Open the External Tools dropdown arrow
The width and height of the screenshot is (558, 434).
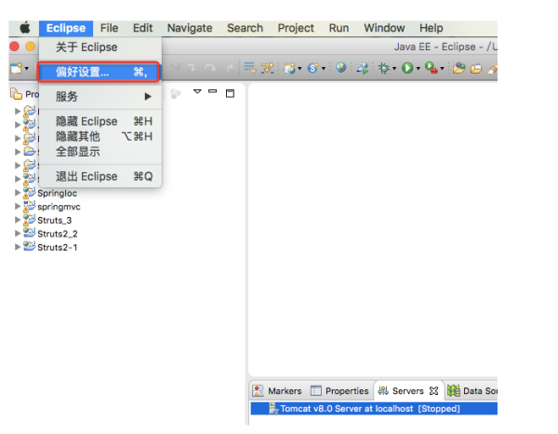[x=442, y=68]
